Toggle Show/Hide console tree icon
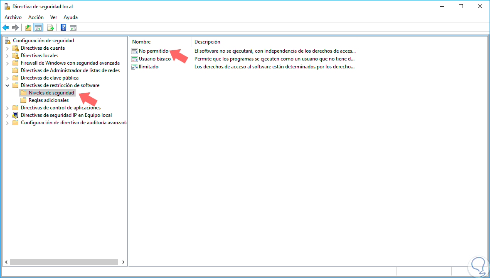490x278 pixels. tap(38, 28)
